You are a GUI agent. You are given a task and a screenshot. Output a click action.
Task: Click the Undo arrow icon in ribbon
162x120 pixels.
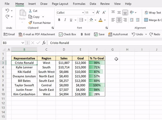[7, 11]
